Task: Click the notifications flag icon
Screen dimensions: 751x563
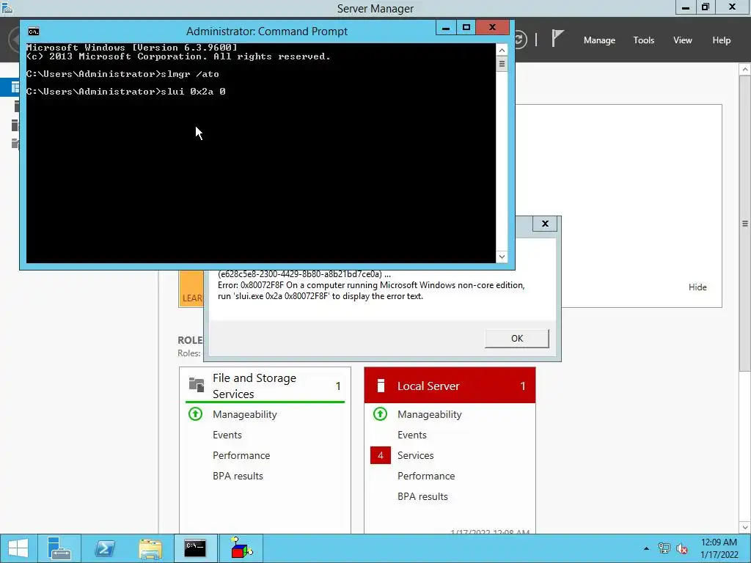Action: pyautogui.click(x=557, y=38)
